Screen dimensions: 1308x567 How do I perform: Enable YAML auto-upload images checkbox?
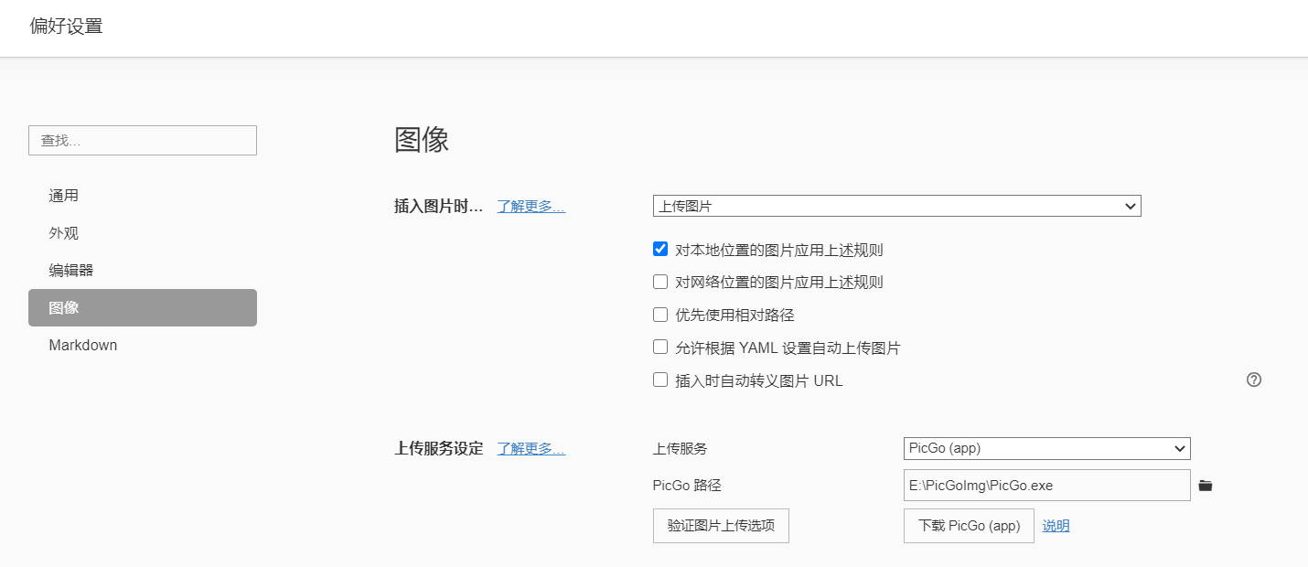tap(660, 348)
